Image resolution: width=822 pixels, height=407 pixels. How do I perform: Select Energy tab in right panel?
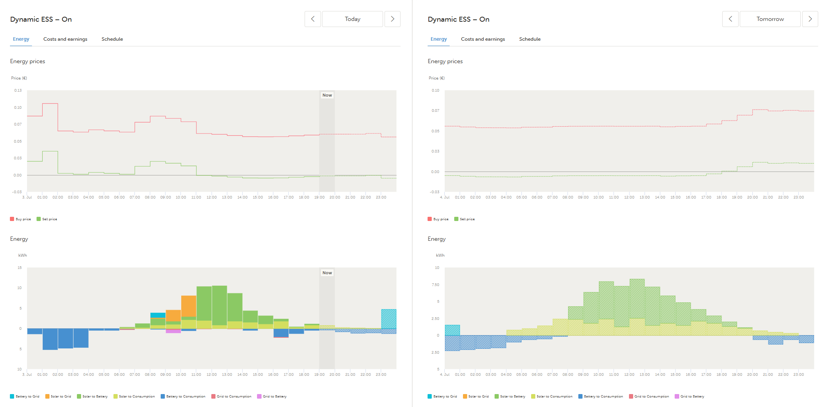(439, 39)
